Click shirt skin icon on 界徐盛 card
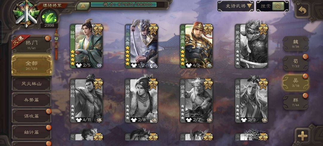The image size is (323, 146). 189,65
